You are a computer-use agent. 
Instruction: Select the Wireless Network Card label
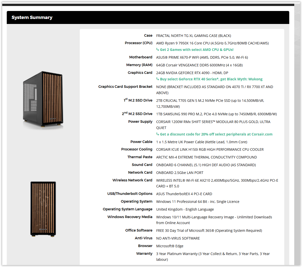point(132,180)
